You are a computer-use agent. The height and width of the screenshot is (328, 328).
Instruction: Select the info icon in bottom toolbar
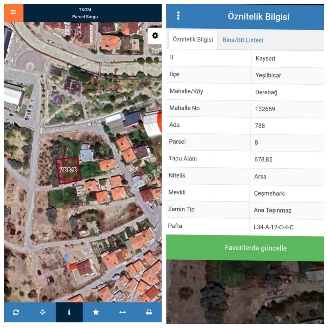pos(69,312)
